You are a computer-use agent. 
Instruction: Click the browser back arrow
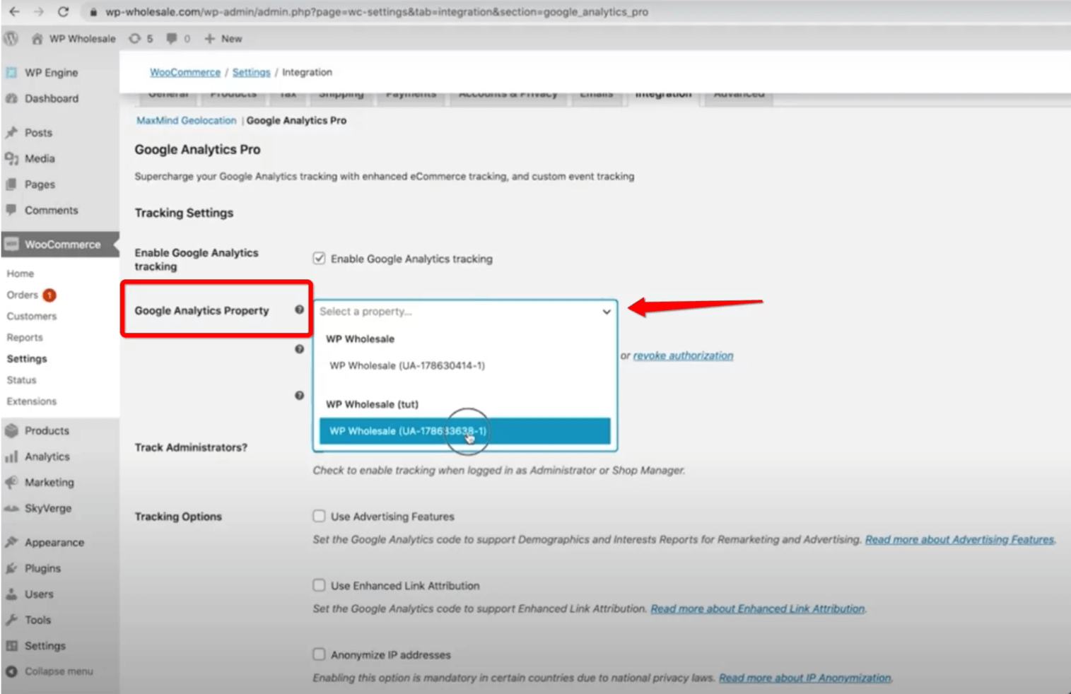point(14,11)
